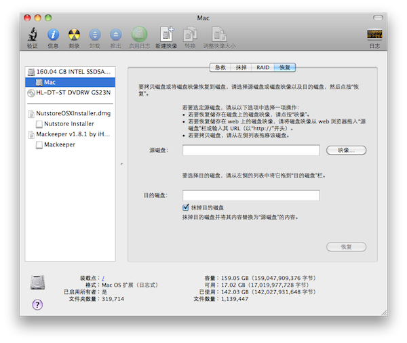Click the 卸载 (Unmount) toolbar icon
This screenshot has height=343, width=407.
point(95,34)
